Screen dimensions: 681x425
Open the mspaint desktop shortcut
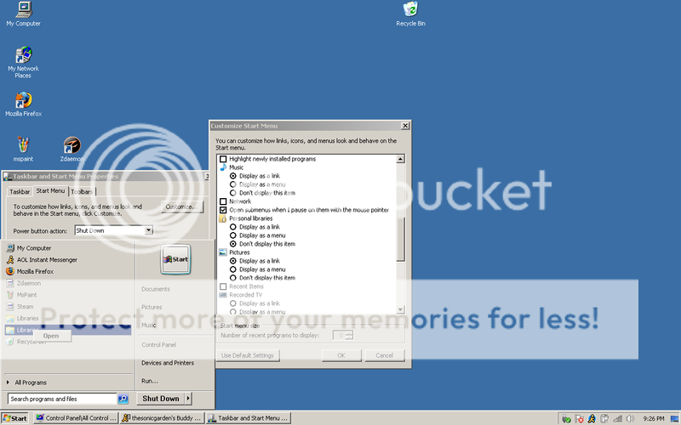[x=23, y=145]
